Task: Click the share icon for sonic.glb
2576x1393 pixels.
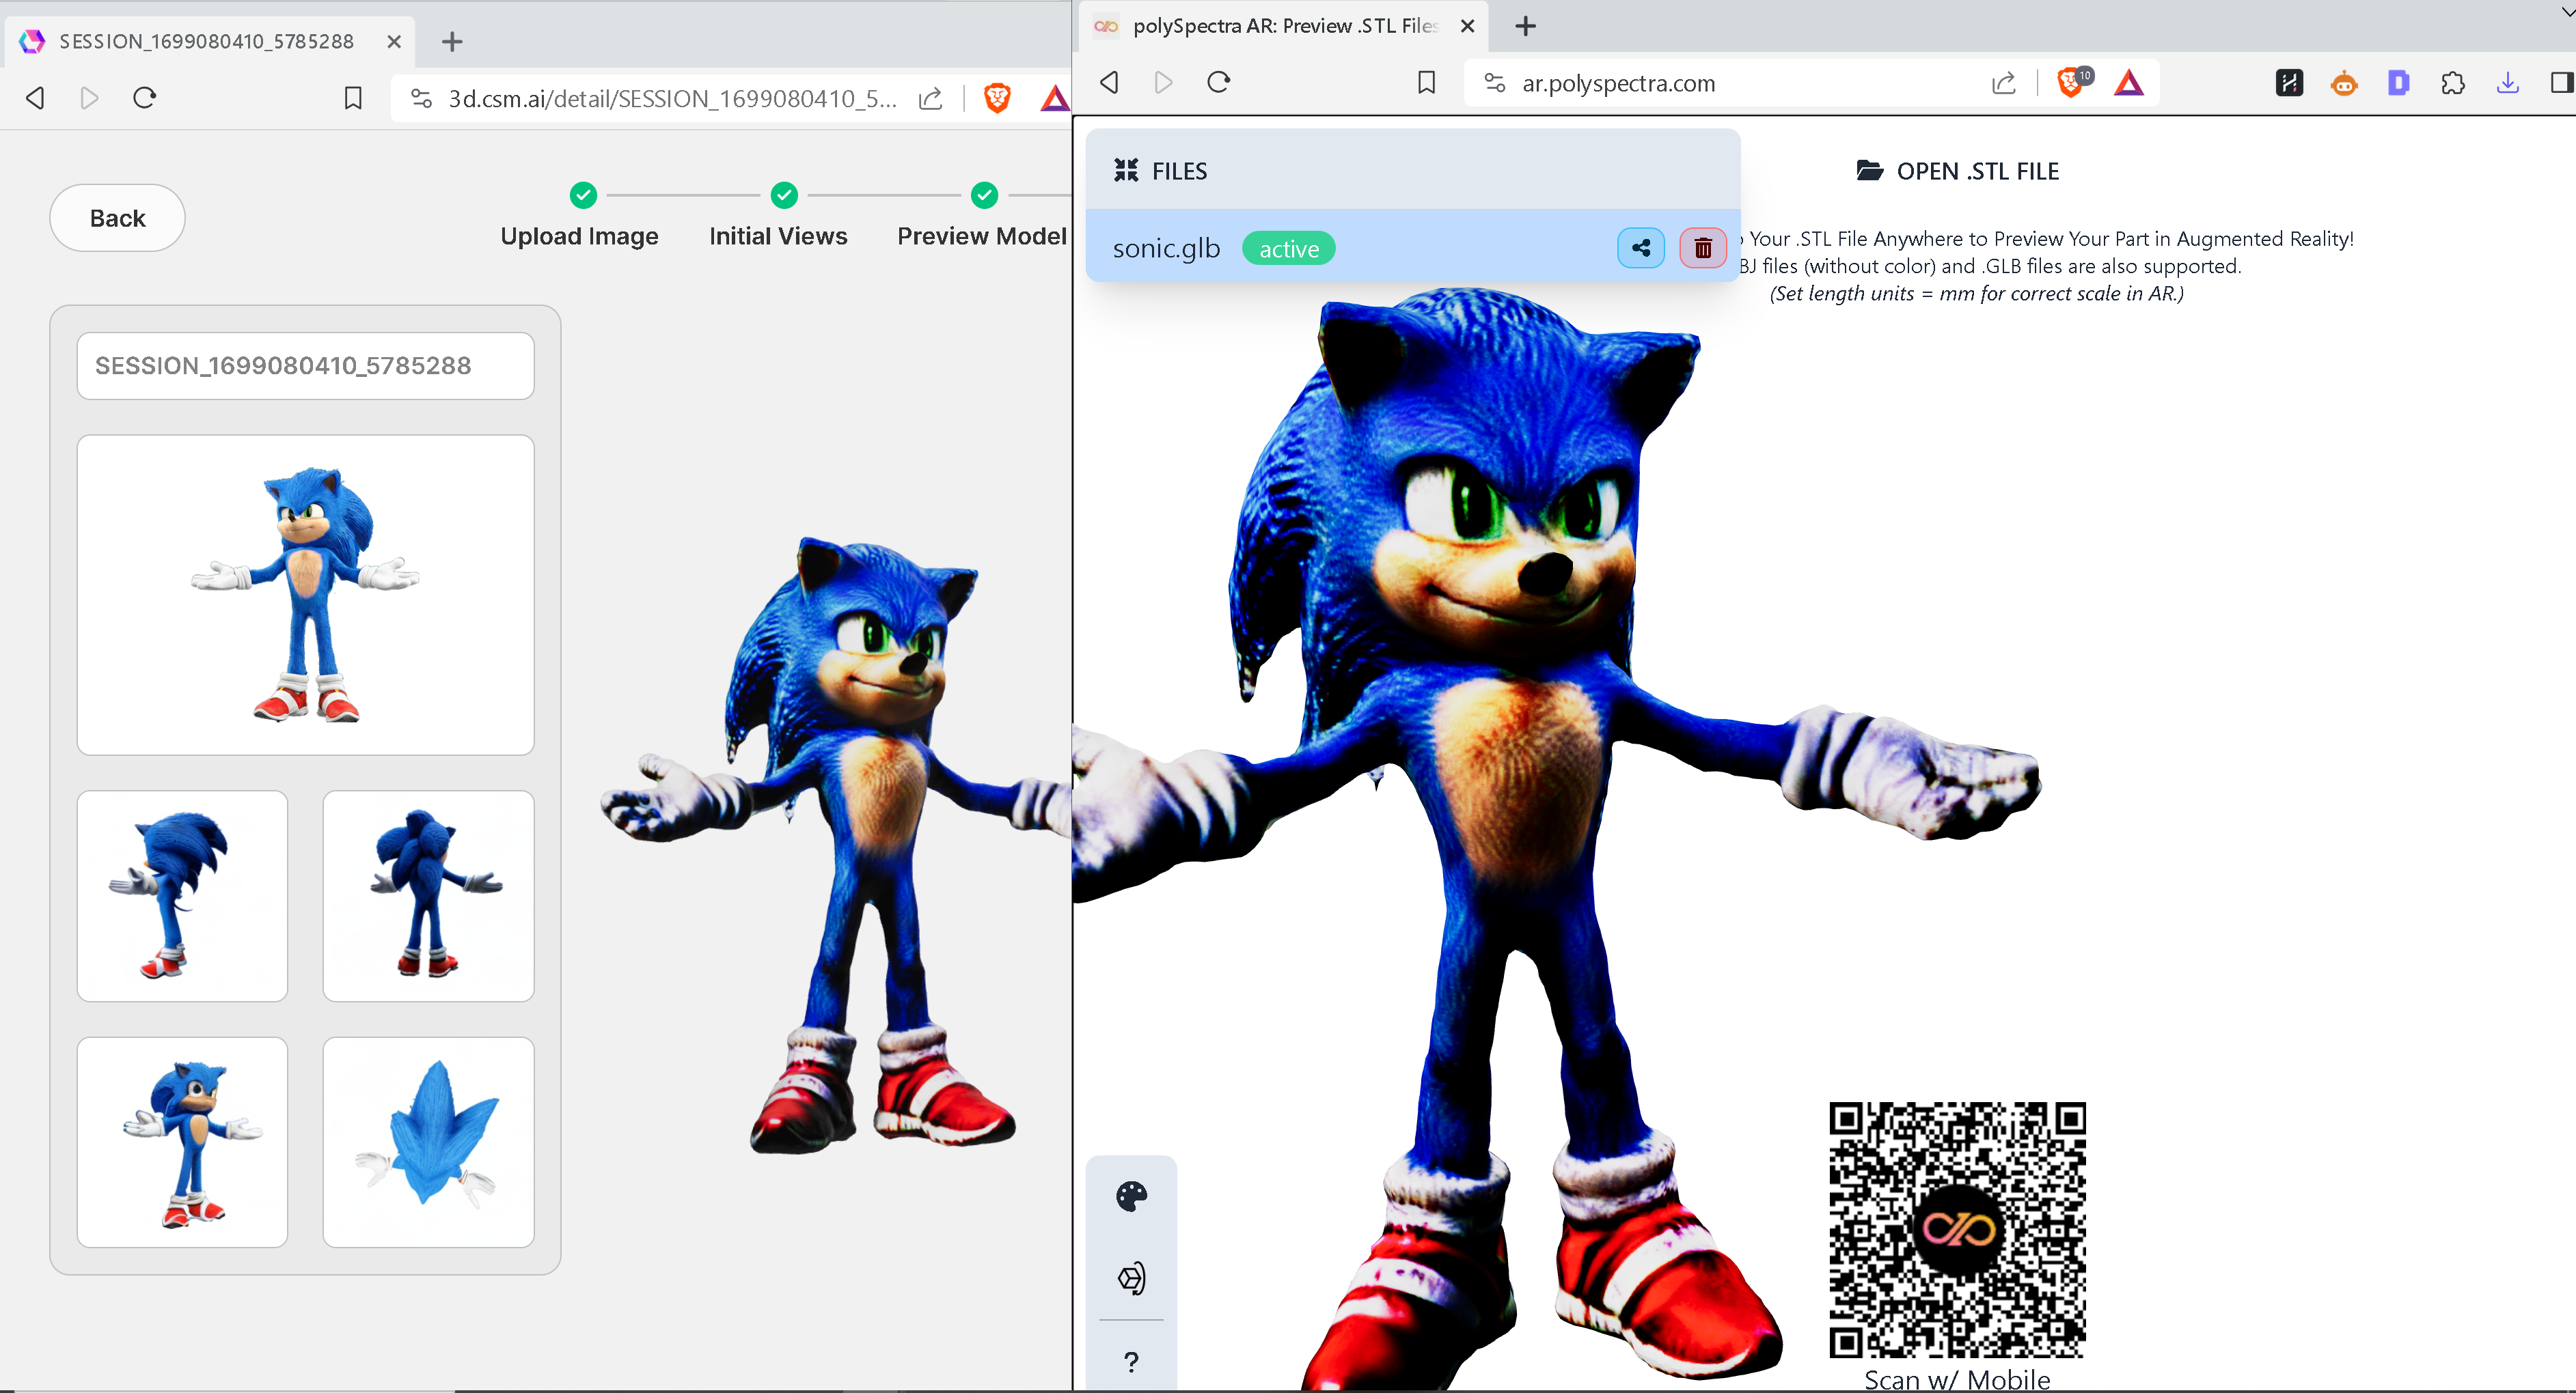Action: 1640,248
